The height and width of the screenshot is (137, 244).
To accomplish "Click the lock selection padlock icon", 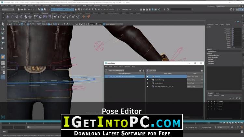I will pos(76,10).
